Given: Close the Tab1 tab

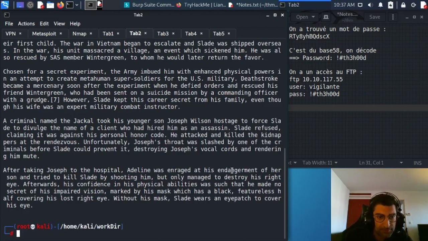Looking at the screenshot, I should [118, 33].
